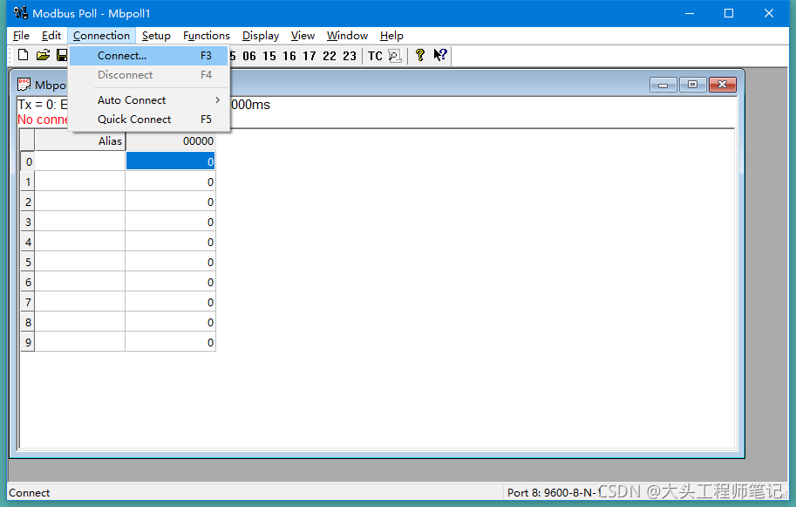Maximize the Mbpoll1 child window

click(692, 85)
